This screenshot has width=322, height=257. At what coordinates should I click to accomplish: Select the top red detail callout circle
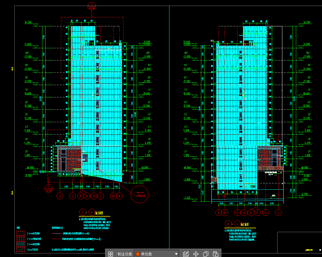point(92,6)
